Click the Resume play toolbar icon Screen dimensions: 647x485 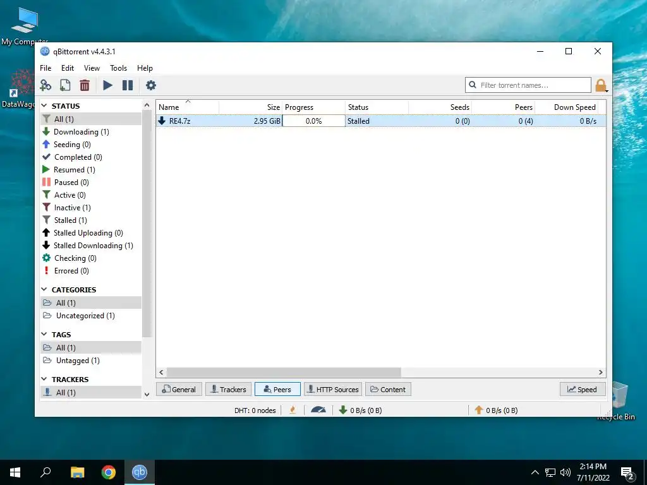coord(107,85)
